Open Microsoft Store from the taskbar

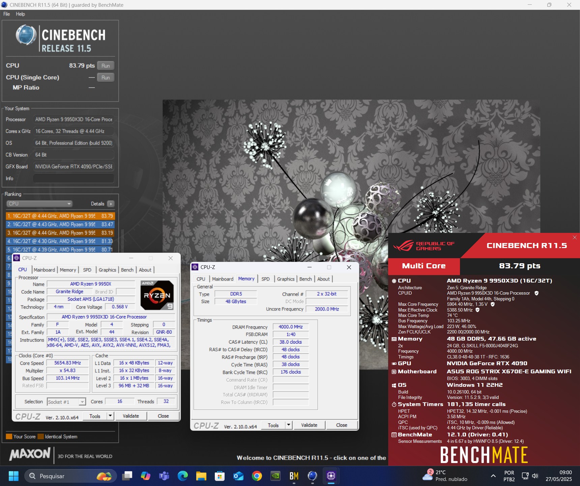click(x=220, y=476)
